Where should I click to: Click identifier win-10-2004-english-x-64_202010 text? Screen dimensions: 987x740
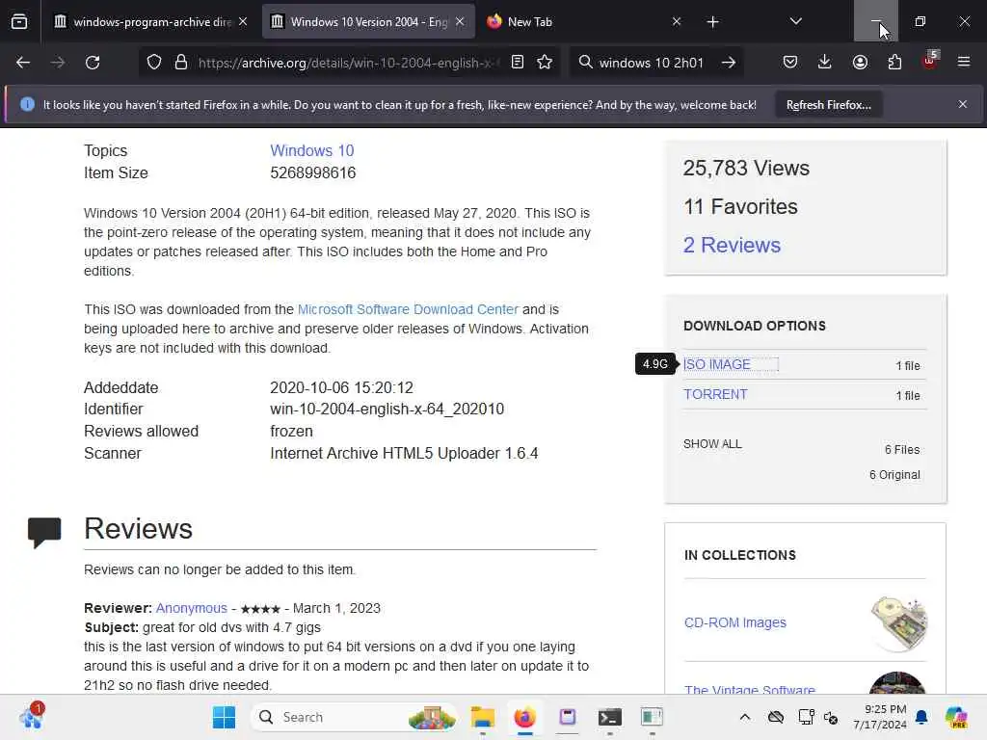(x=387, y=410)
